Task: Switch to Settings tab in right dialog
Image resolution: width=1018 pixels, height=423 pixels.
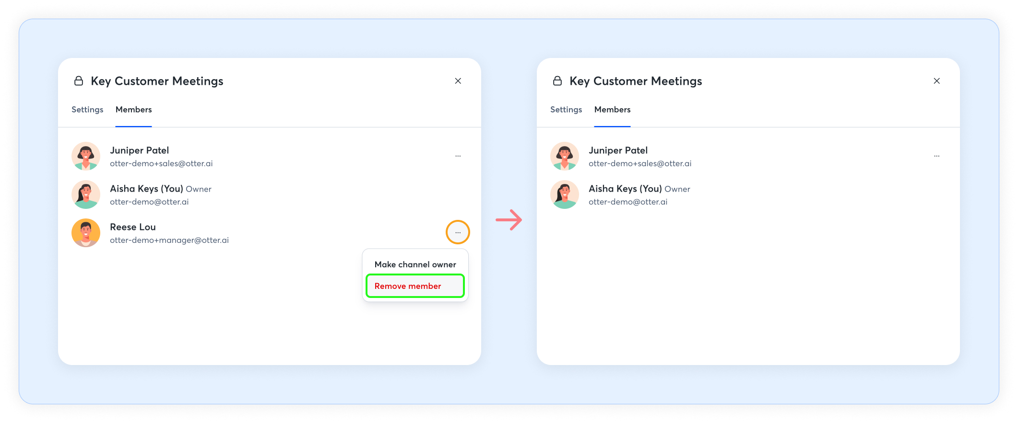Action: pos(566,110)
